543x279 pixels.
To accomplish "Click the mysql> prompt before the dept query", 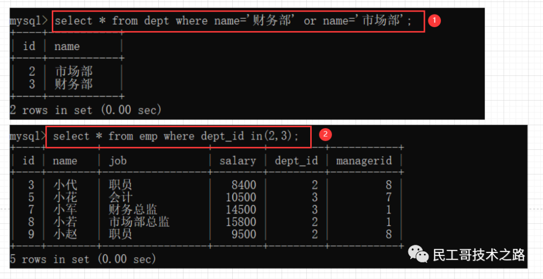I will (x=30, y=21).
